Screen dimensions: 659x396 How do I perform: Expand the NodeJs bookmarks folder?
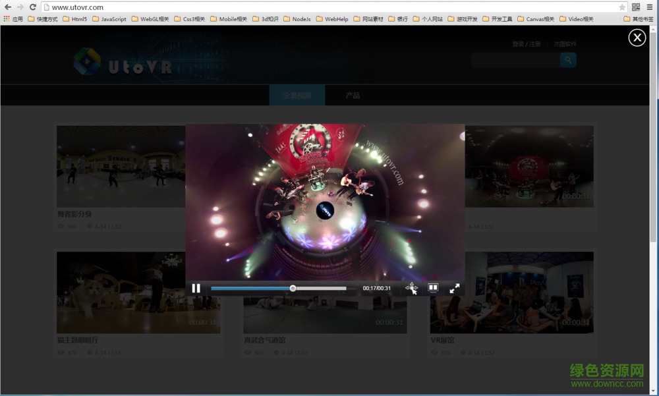(297, 19)
